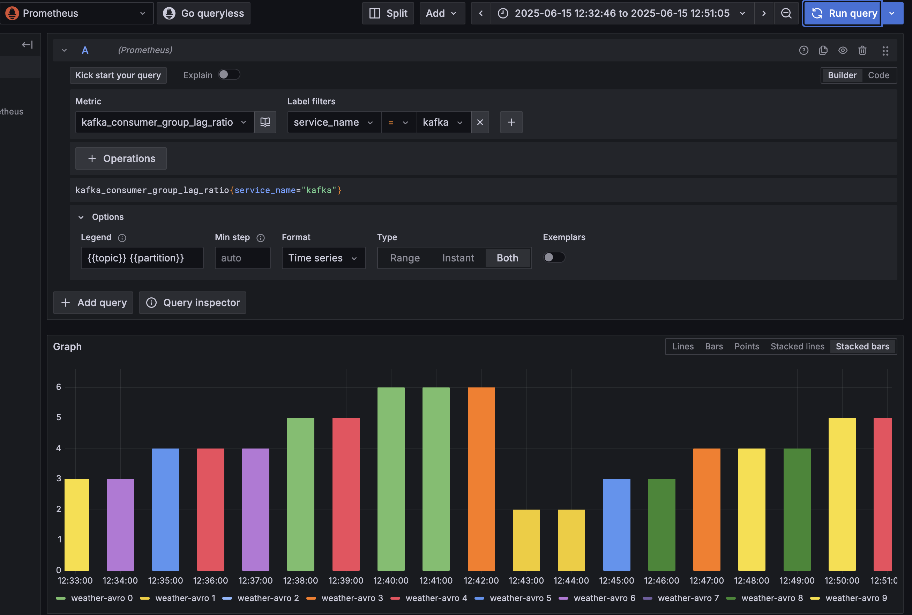Click weather-avro 6 legend swatch
This screenshot has width=912, height=615.
pos(563,598)
